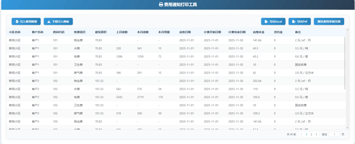Click 2.8 元 / 立方米 note in 客户1 row
This screenshot has width=355, height=144.
pyautogui.click(x=304, y=73)
